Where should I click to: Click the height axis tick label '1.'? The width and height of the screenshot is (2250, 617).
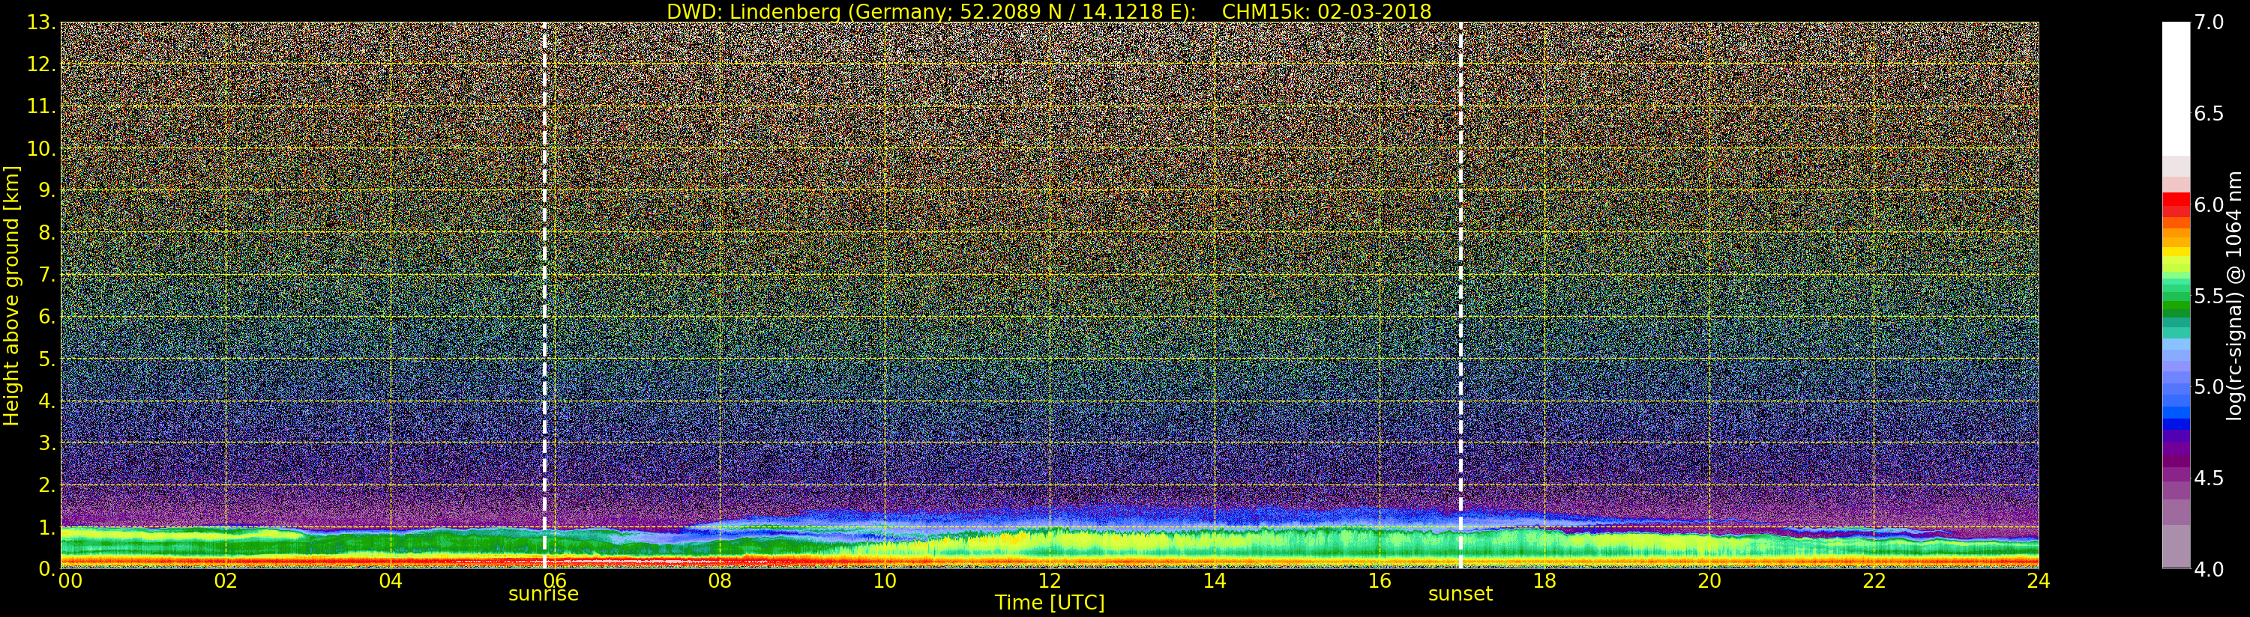(47, 527)
